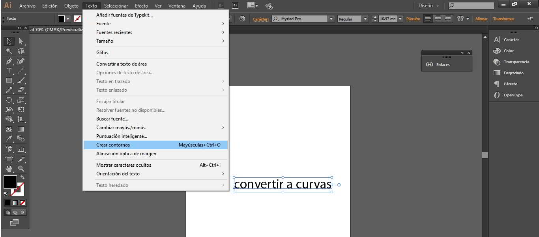Select the Direct Selection (white arrow) tool
Viewport: 539px width, 237px height.
pos(21,41)
